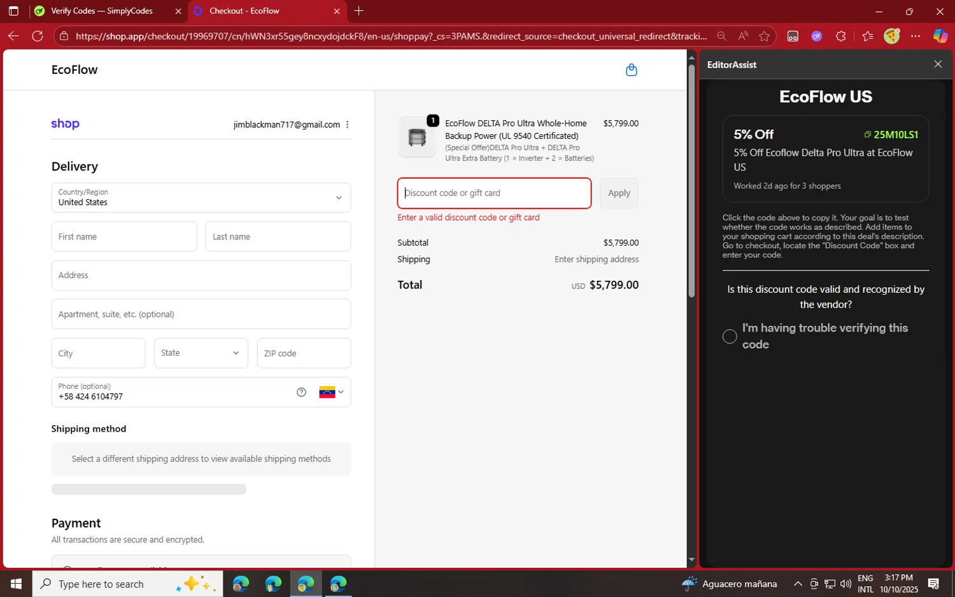This screenshot has height=597, width=955.
Task: Switch to the Verify Codes — SimplyCodes tab
Action: tap(102, 11)
